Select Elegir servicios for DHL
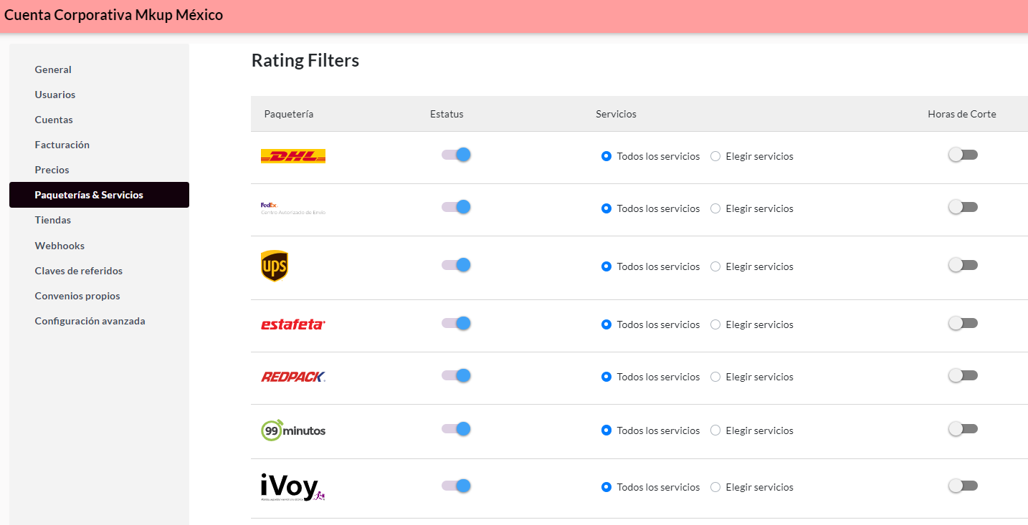This screenshot has width=1028, height=525. pyautogui.click(x=752, y=156)
